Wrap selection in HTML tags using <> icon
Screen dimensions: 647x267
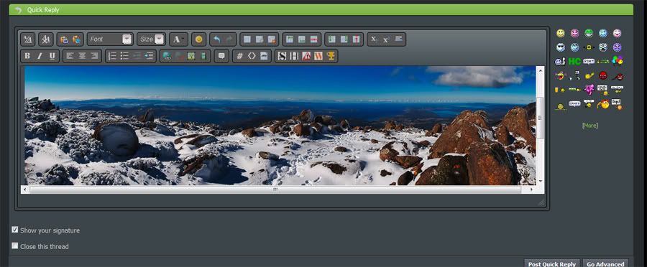pos(252,56)
